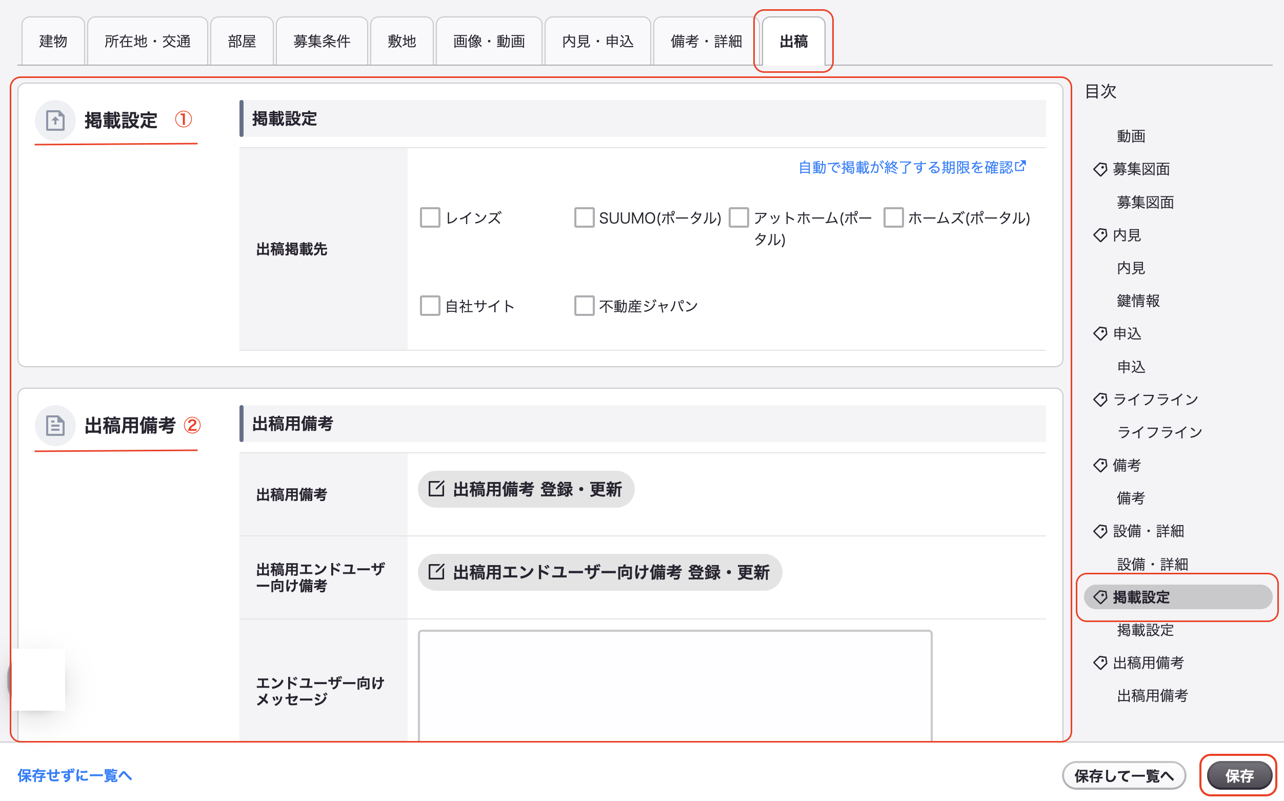Jump to 鍵情報 in 目次
The image size is (1284, 801).
click(x=1138, y=301)
